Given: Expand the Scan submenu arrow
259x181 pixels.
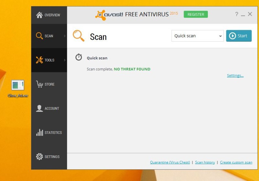Looking at the screenshot, I should 64,36.
